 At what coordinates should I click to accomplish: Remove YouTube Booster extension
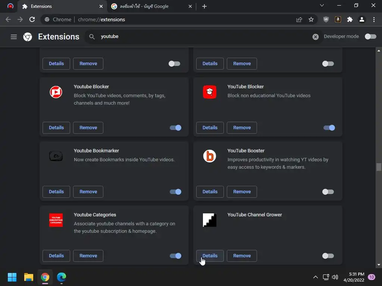(x=242, y=192)
